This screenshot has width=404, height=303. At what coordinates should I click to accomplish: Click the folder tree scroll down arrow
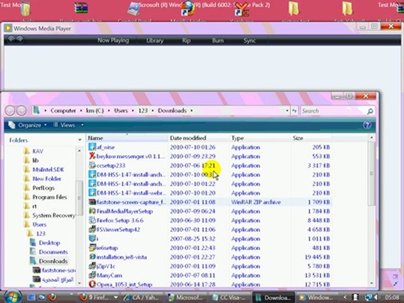point(79,283)
